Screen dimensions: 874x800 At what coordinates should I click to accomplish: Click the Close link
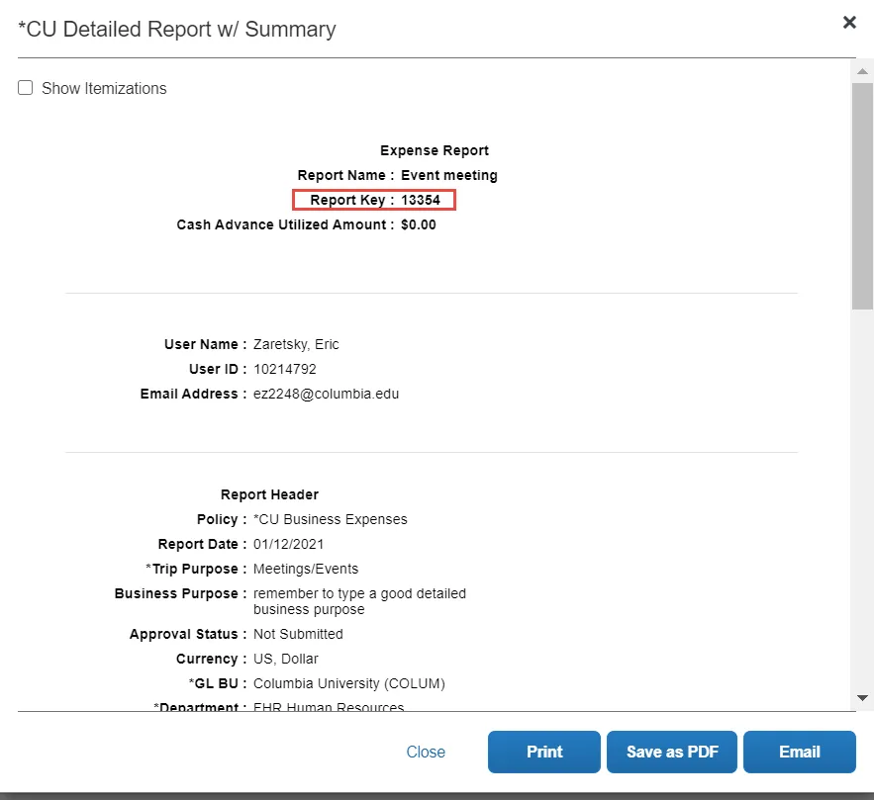tap(426, 752)
